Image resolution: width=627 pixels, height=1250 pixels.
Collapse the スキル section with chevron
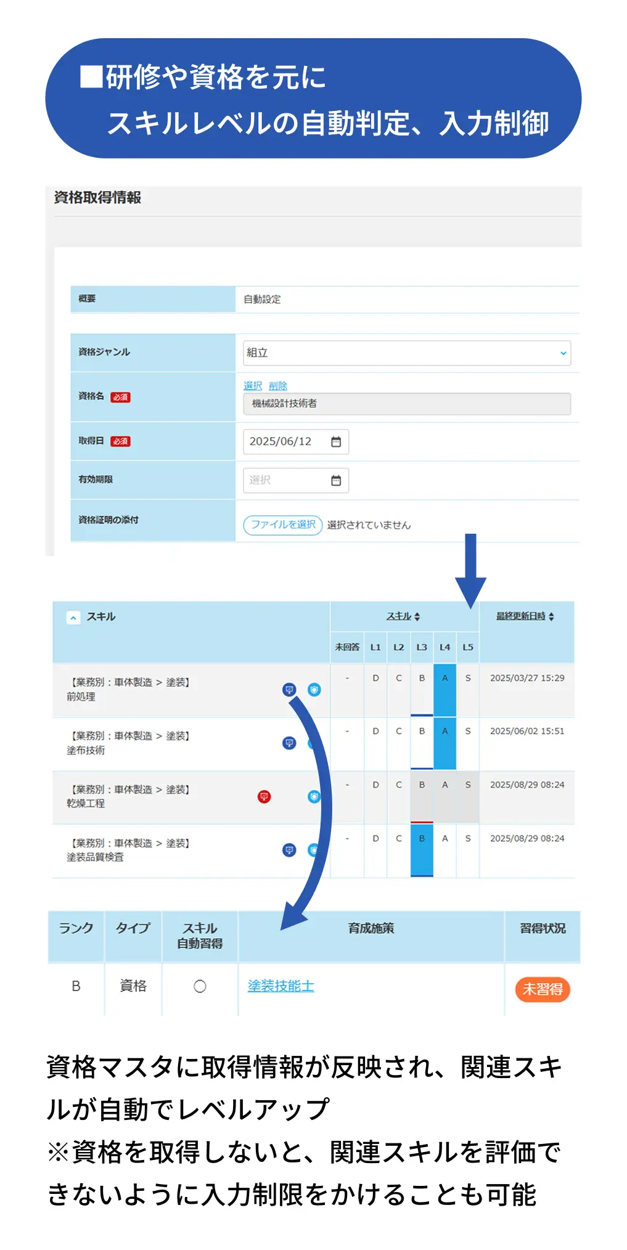73,618
